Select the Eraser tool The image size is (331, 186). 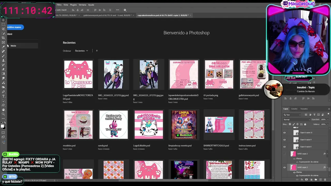coord(3,69)
